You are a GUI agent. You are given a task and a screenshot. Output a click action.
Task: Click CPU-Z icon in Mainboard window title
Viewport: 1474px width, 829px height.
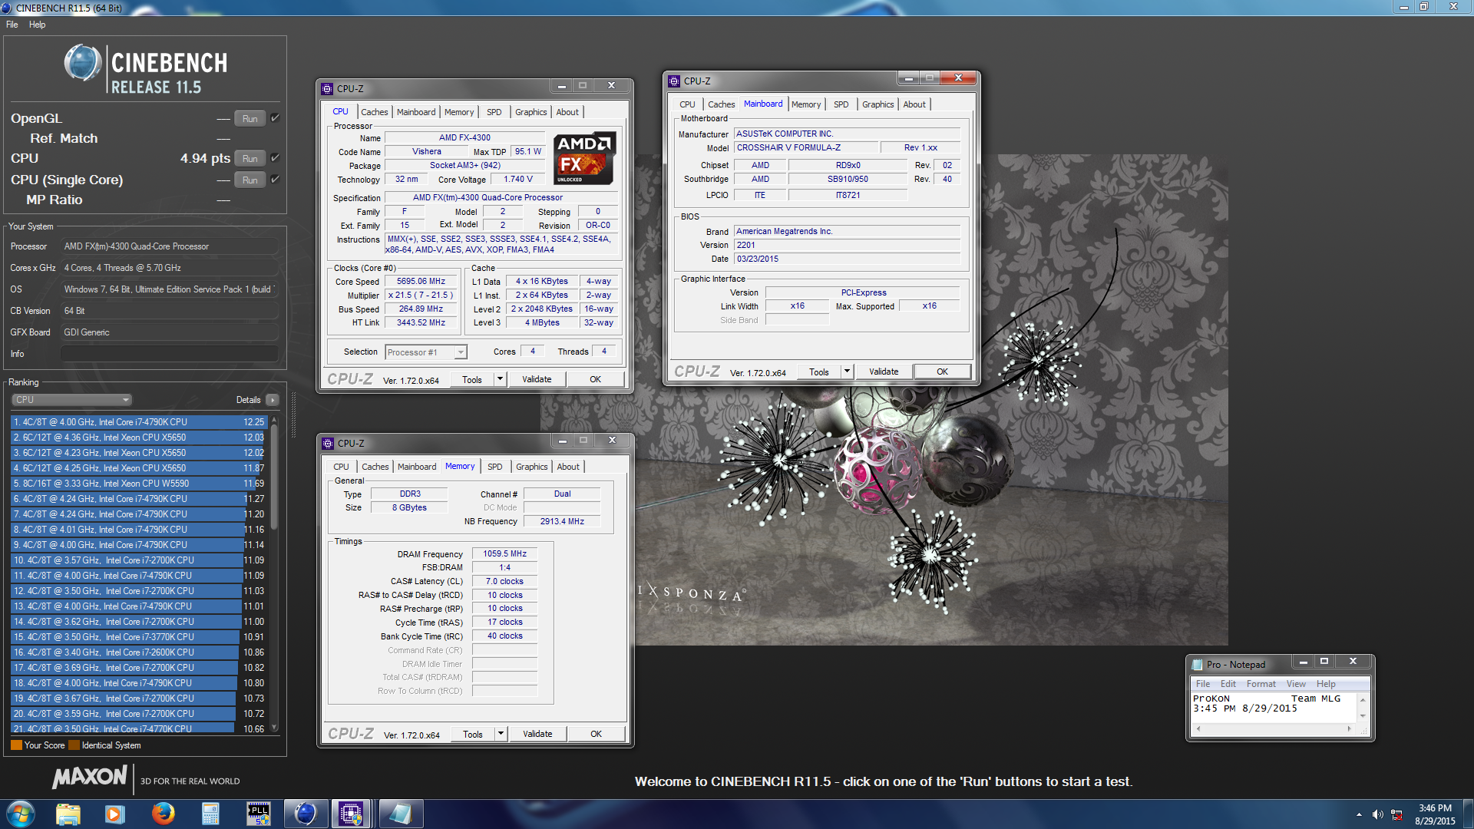[x=674, y=81]
